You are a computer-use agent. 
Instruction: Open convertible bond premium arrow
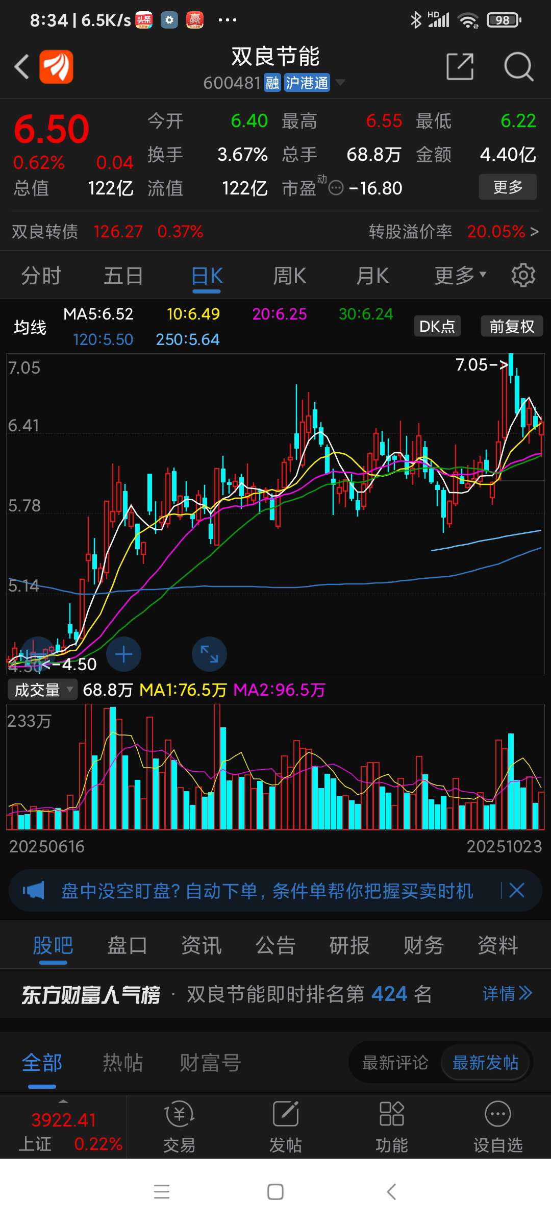[x=534, y=232]
